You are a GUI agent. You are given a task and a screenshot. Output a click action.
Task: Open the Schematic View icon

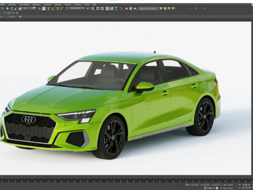(x=116, y=8)
